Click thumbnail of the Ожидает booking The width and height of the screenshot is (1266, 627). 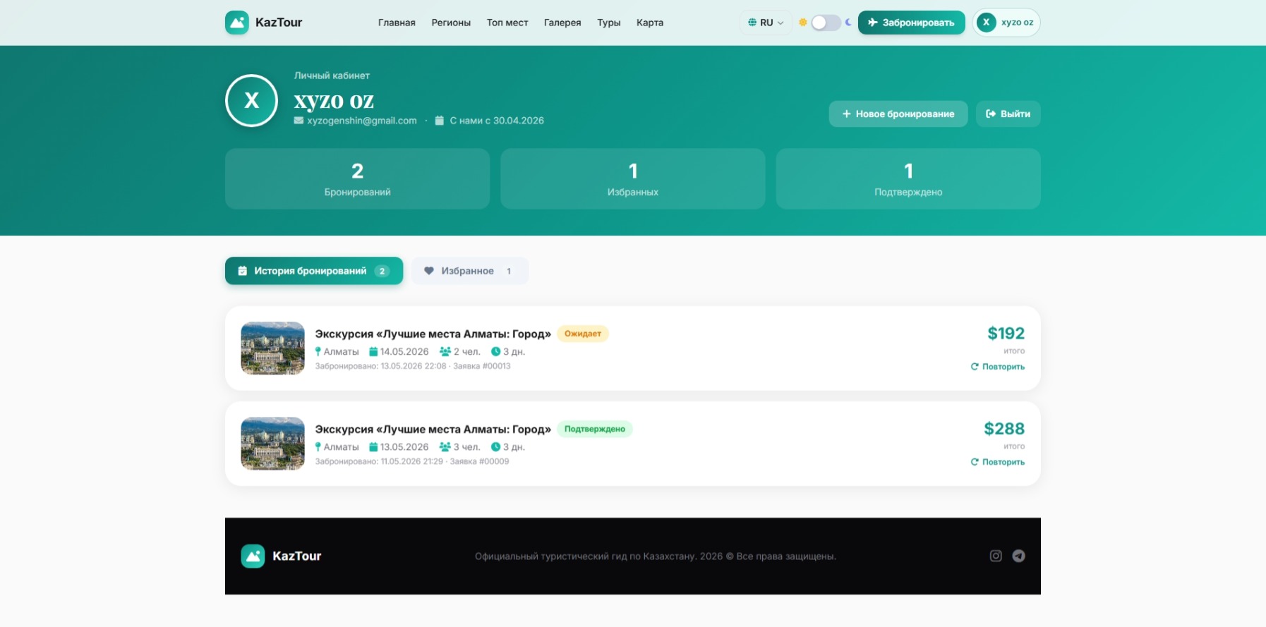pos(272,348)
